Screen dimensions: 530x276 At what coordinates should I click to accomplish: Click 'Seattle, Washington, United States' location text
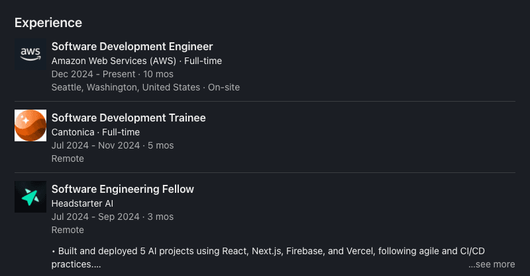tap(125, 87)
